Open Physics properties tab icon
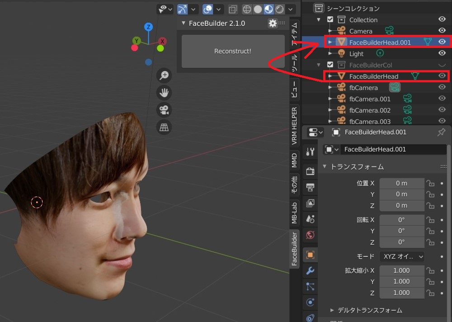Viewport: 452px width, 322px height. 310,303
